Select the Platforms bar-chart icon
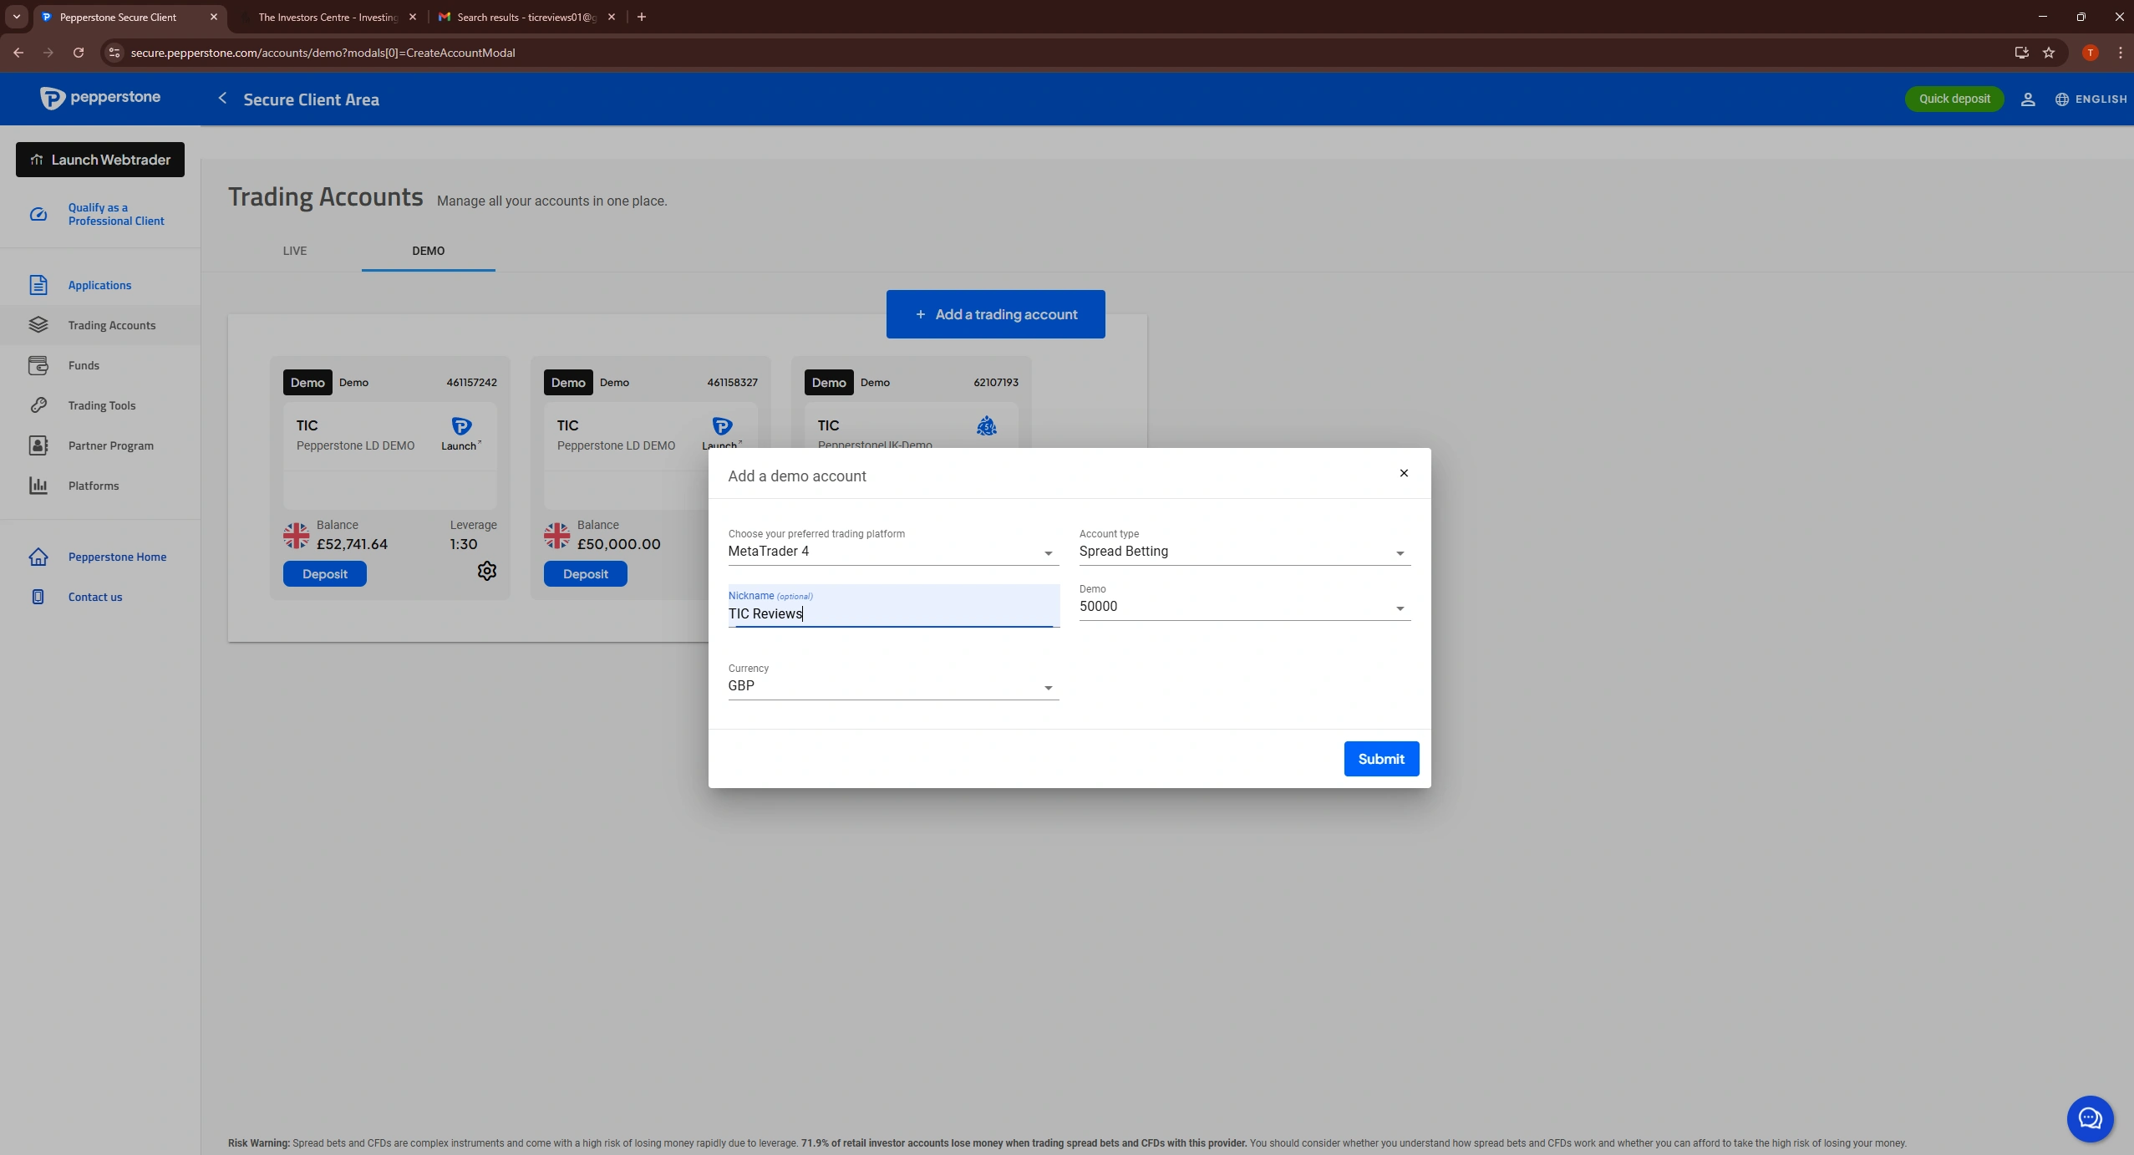Image resolution: width=2134 pixels, height=1155 pixels. 39,485
